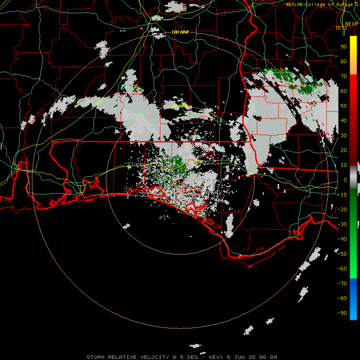
Task: Click the -90 value on the velocity scale
Action: click(x=342, y=313)
